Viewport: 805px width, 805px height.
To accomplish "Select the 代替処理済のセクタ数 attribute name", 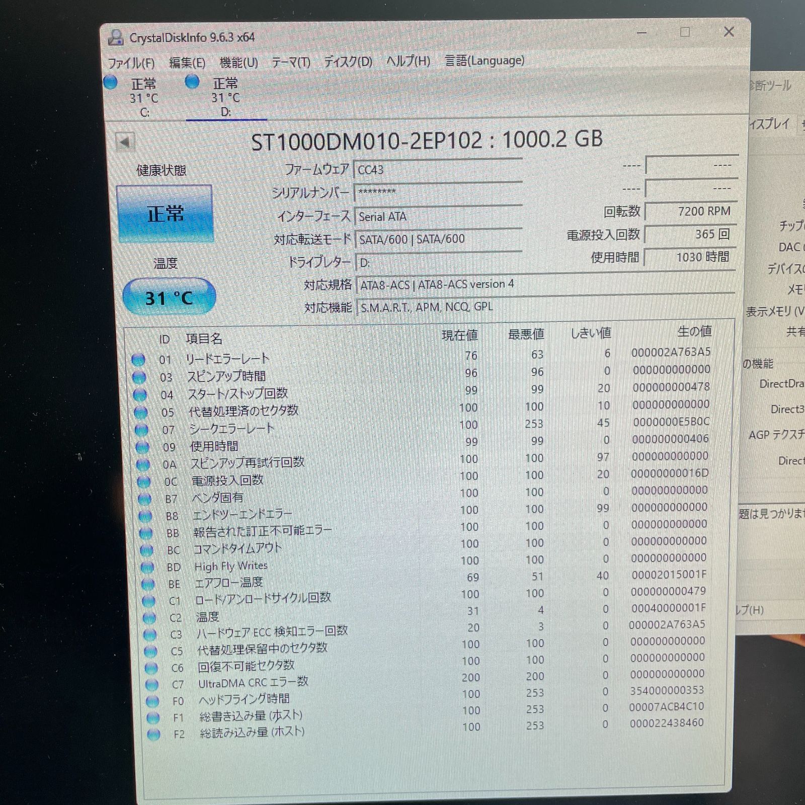I will pyautogui.click(x=244, y=411).
